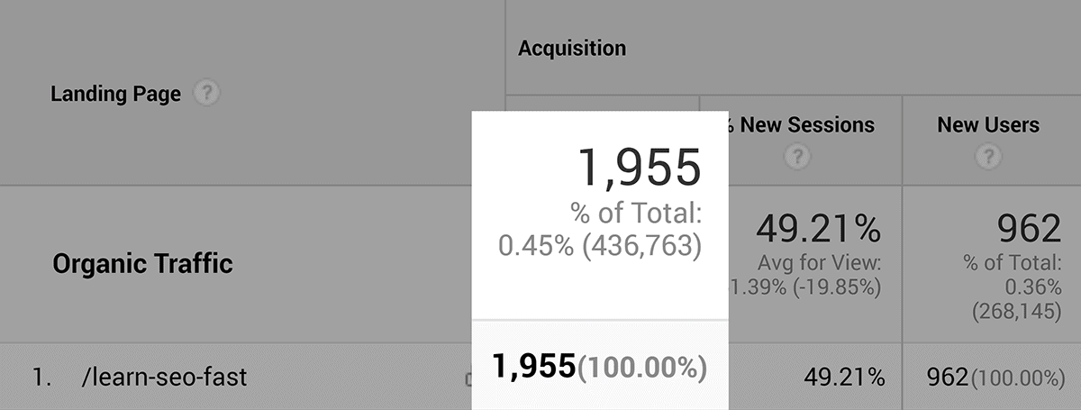Image resolution: width=1081 pixels, height=410 pixels.
Task: Click the Organic Traffic segment label
Action: [142, 264]
